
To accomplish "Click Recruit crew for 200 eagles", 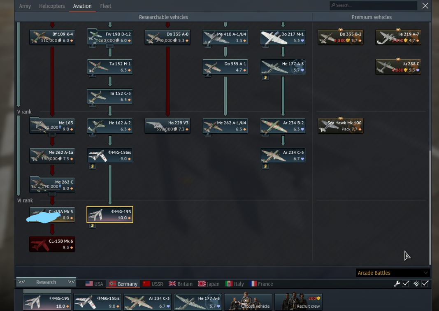I will pyautogui.click(x=298, y=302).
